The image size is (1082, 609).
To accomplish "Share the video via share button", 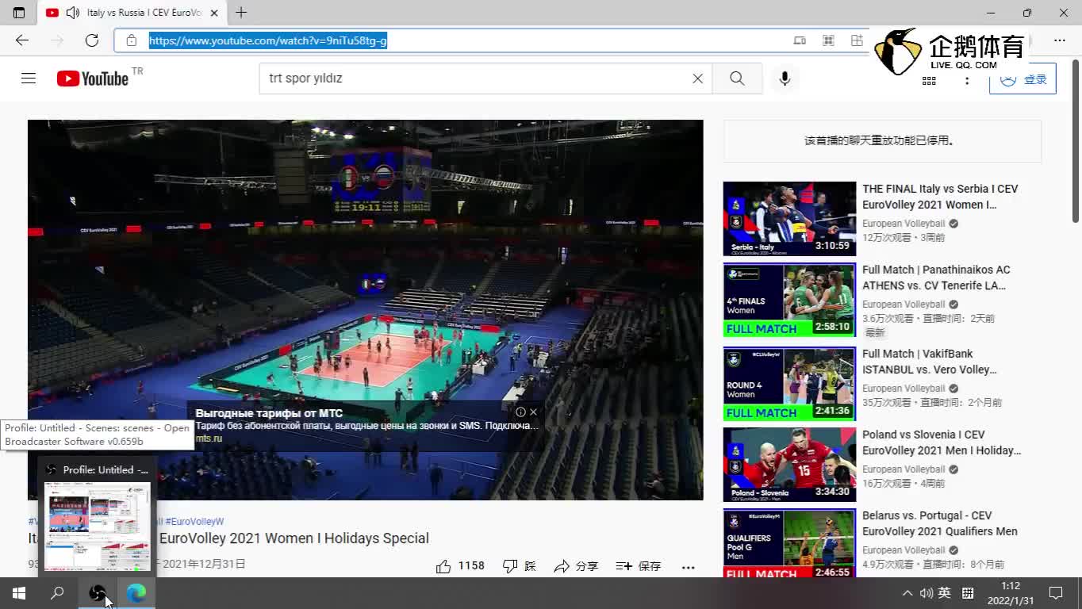I will pos(576,566).
